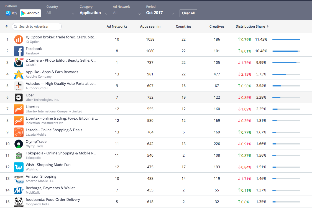Click 0.11% change for MobiKwik
This screenshot has height=208, width=312.
(244, 190)
